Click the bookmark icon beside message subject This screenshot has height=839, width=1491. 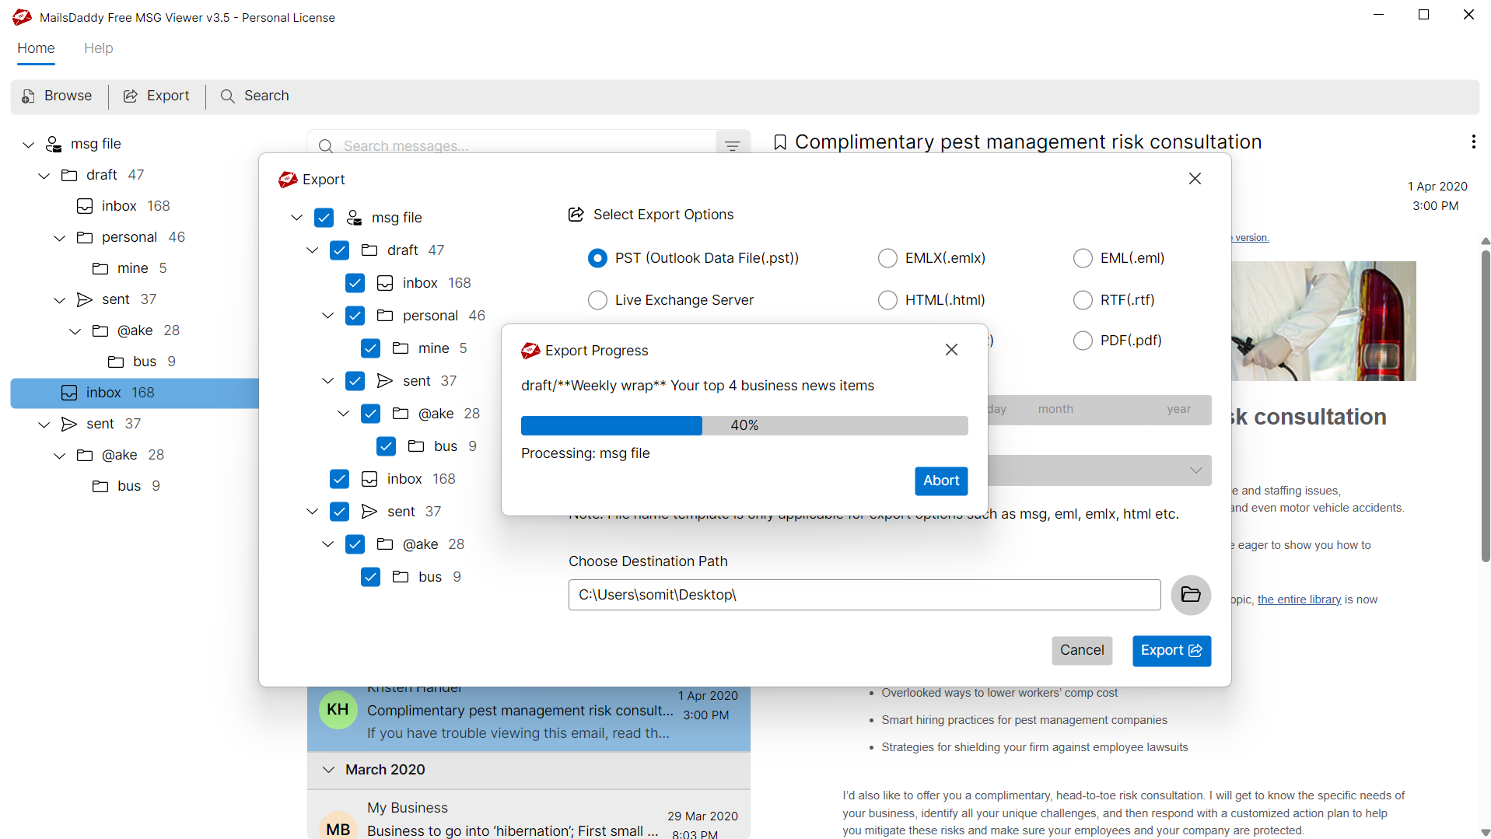click(780, 142)
